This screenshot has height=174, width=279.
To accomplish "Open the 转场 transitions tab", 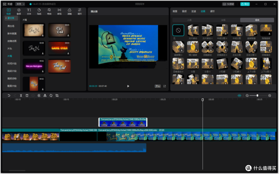I will tap(59, 11).
